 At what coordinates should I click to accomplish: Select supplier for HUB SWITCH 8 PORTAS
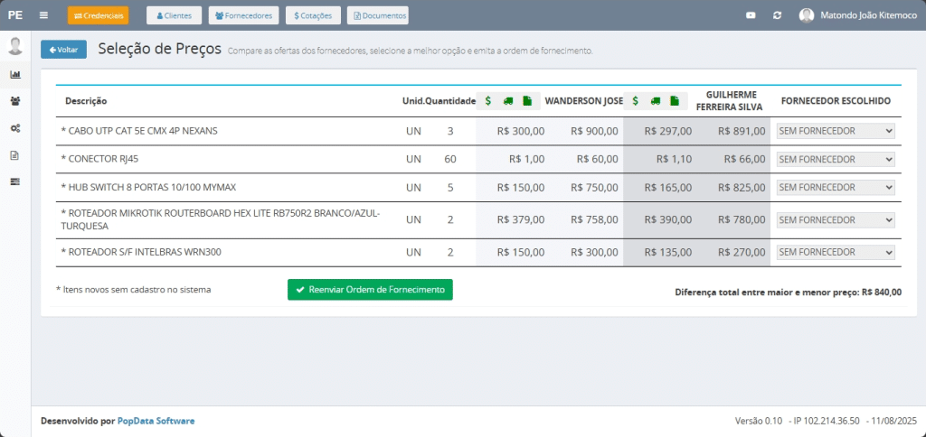pos(836,188)
